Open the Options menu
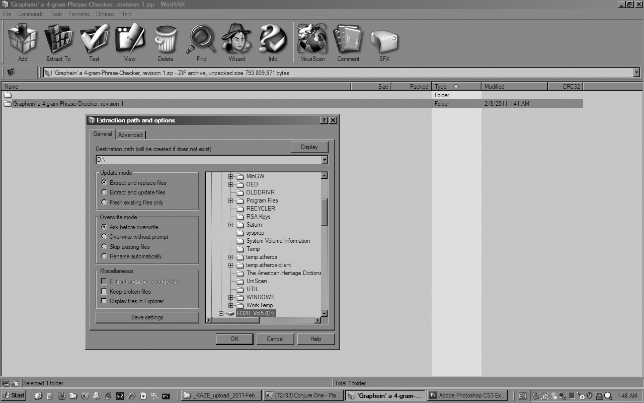The height and width of the screenshot is (403, 644). click(105, 14)
